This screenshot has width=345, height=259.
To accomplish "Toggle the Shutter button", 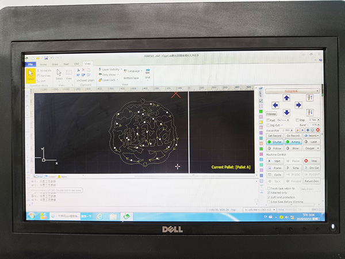I will click(x=275, y=142).
